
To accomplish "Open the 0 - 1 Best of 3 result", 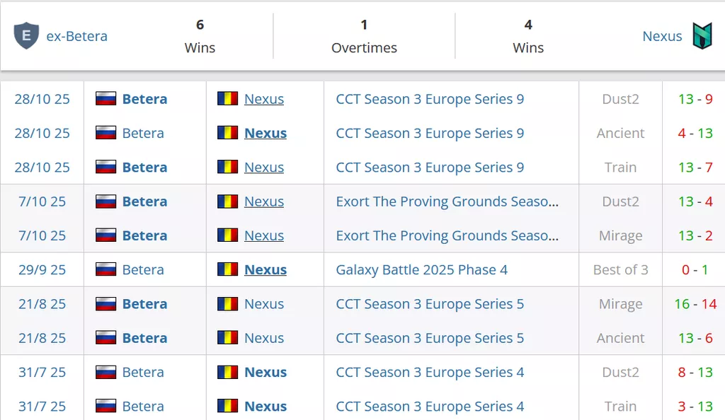I will pos(695,269).
